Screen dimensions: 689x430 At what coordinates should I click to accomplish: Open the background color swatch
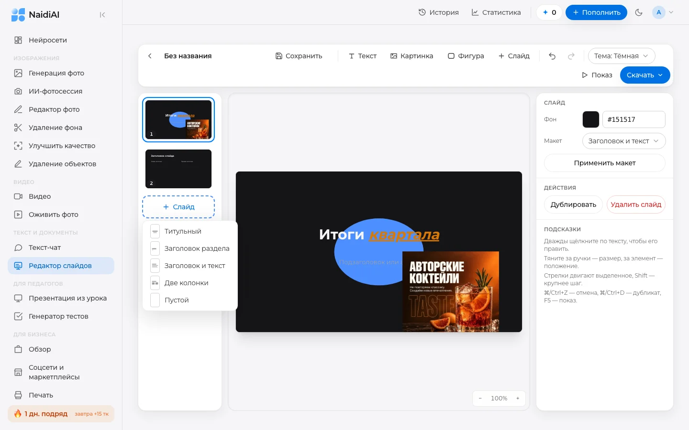[x=591, y=119]
